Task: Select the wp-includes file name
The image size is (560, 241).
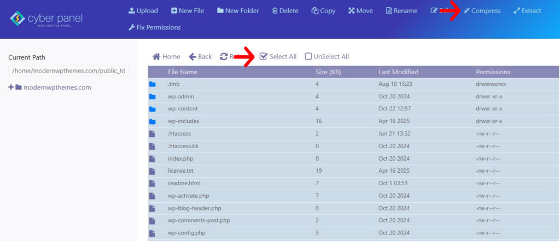Action: (x=183, y=121)
